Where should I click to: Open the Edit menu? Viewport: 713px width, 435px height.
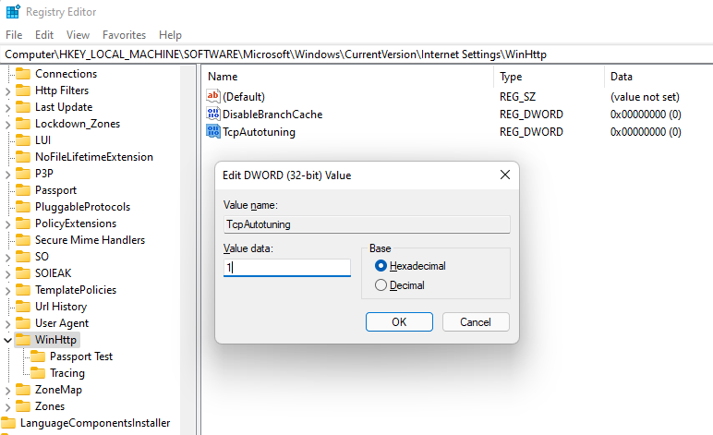click(x=43, y=35)
